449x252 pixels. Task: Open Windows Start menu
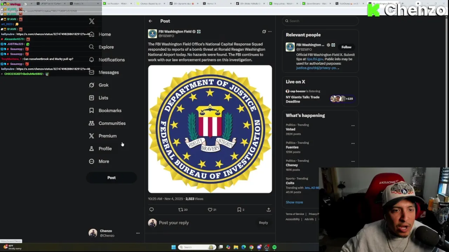[x=173, y=247]
